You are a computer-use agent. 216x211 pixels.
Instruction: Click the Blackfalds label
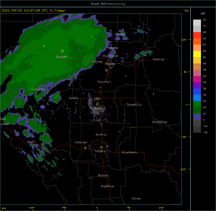pos(111,56)
